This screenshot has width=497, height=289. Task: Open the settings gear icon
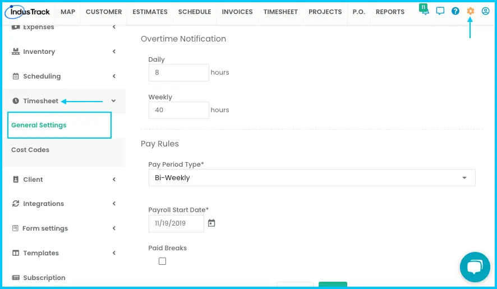(x=471, y=11)
